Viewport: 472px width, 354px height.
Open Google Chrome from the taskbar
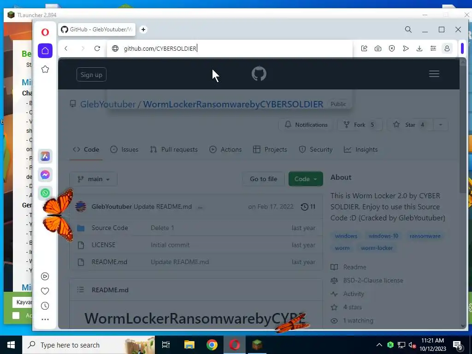pyautogui.click(x=212, y=345)
